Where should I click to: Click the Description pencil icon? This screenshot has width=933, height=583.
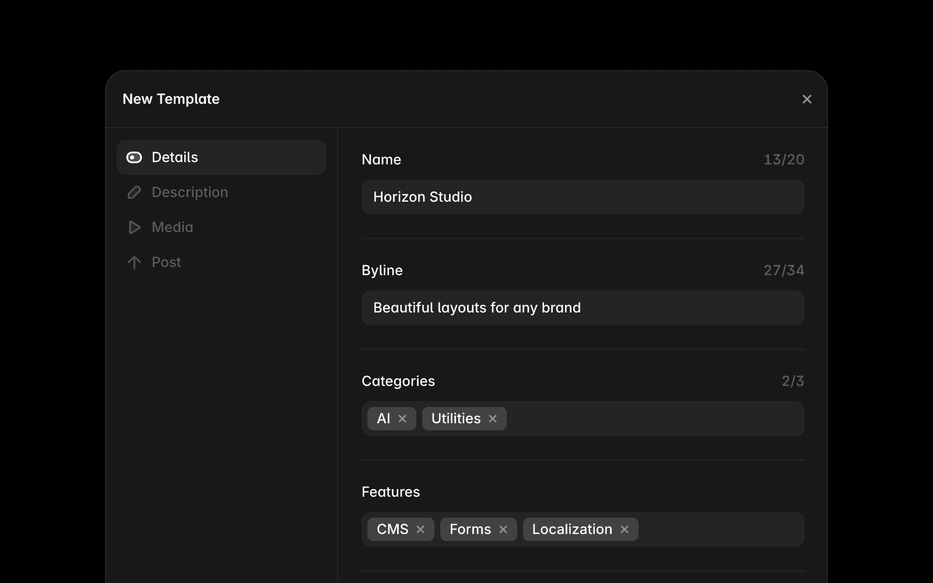(x=134, y=192)
